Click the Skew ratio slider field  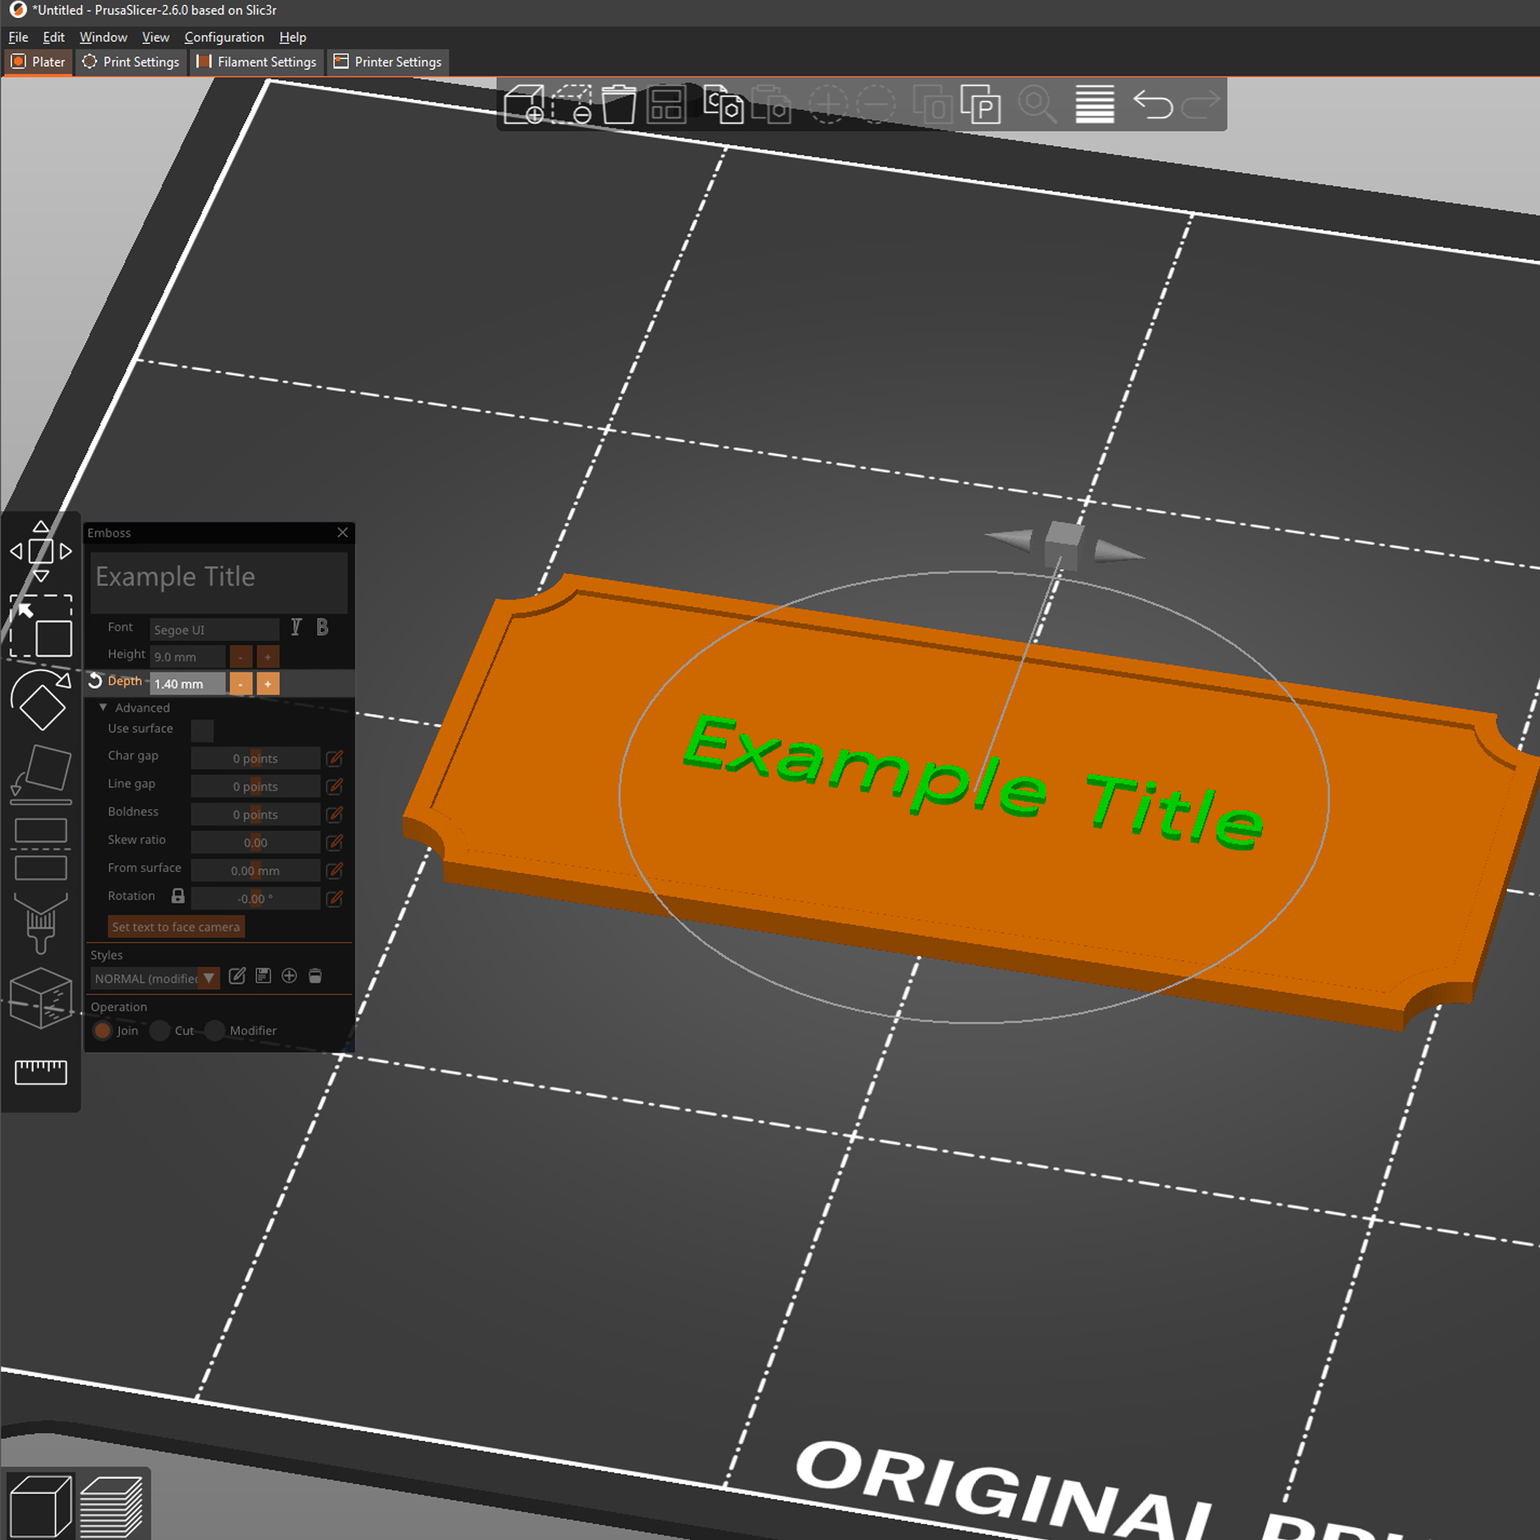[x=256, y=842]
